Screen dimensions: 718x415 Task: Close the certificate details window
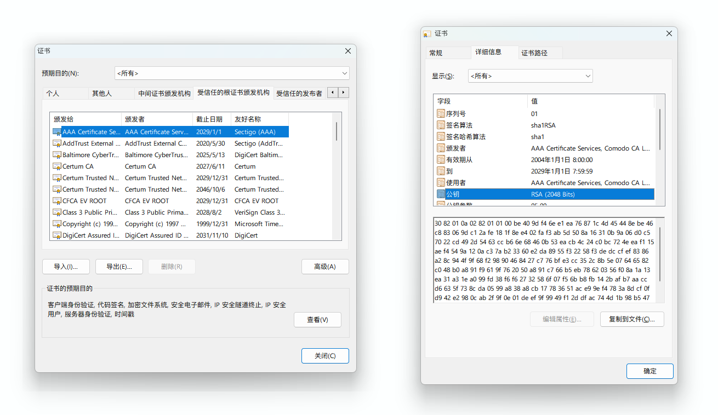(x=669, y=33)
